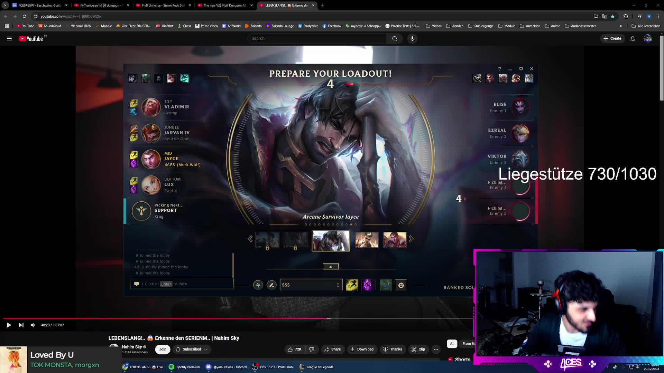Click the search magnifier button

tap(395, 38)
